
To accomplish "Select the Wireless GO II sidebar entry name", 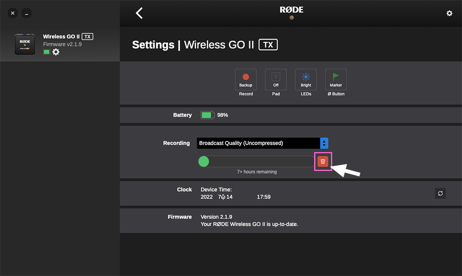I will point(61,36).
